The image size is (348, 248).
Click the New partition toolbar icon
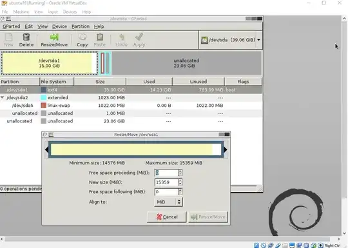click(x=8, y=37)
